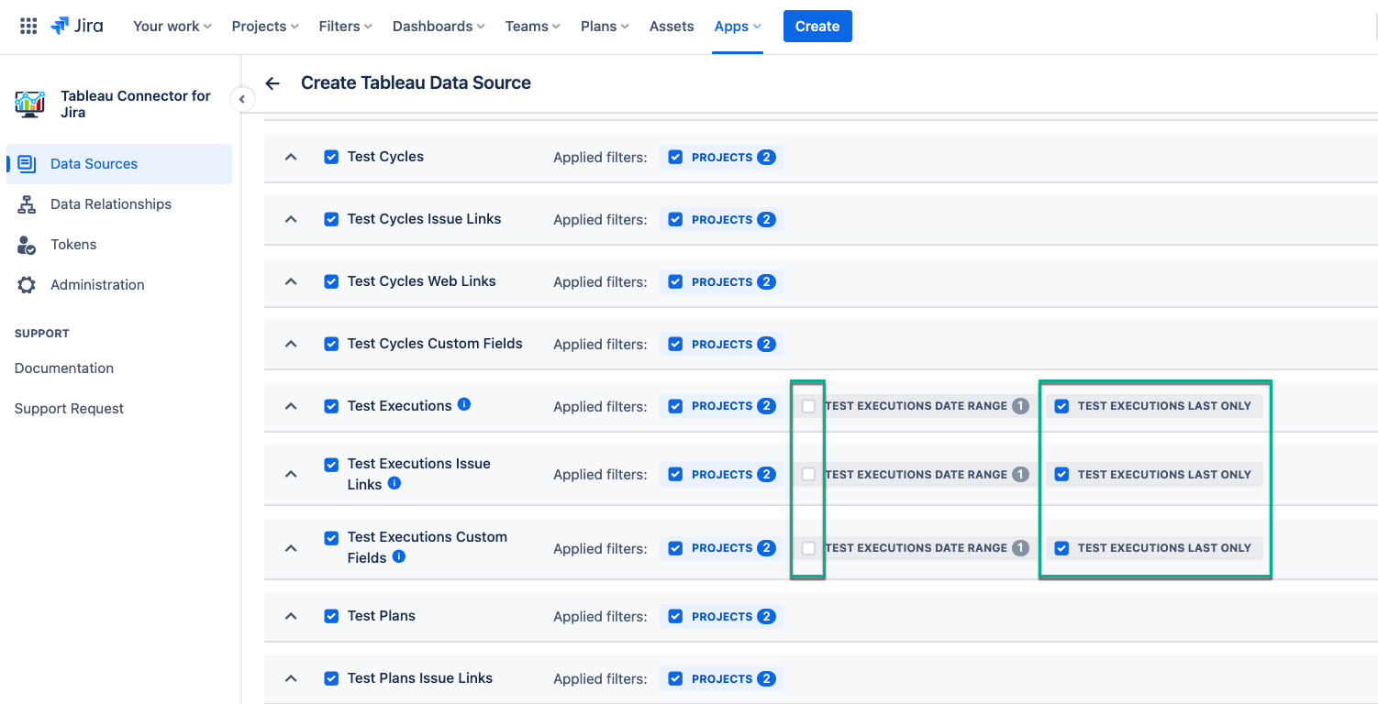This screenshot has height=704, width=1378.
Task: Uncheck the Test Cycles table checkbox
Action: 331,157
